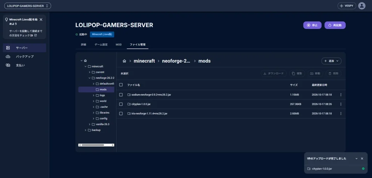Open the VESPY button in header
This screenshot has height=178, width=372.
[x=347, y=6]
